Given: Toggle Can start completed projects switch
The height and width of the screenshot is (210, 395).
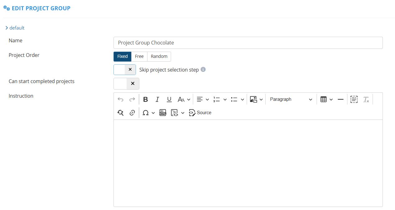Looking at the screenshot, I should coord(126,83).
